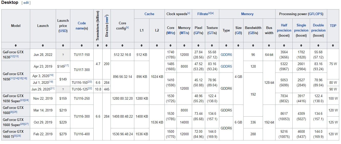This screenshot has width=341, height=144.
Task: Open the Double precision header link
Action: pyautogui.click(x=318, y=28)
